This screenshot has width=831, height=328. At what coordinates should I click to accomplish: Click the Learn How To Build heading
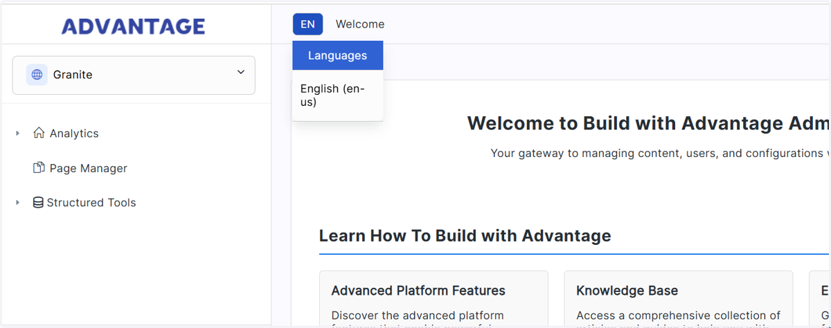pos(465,236)
